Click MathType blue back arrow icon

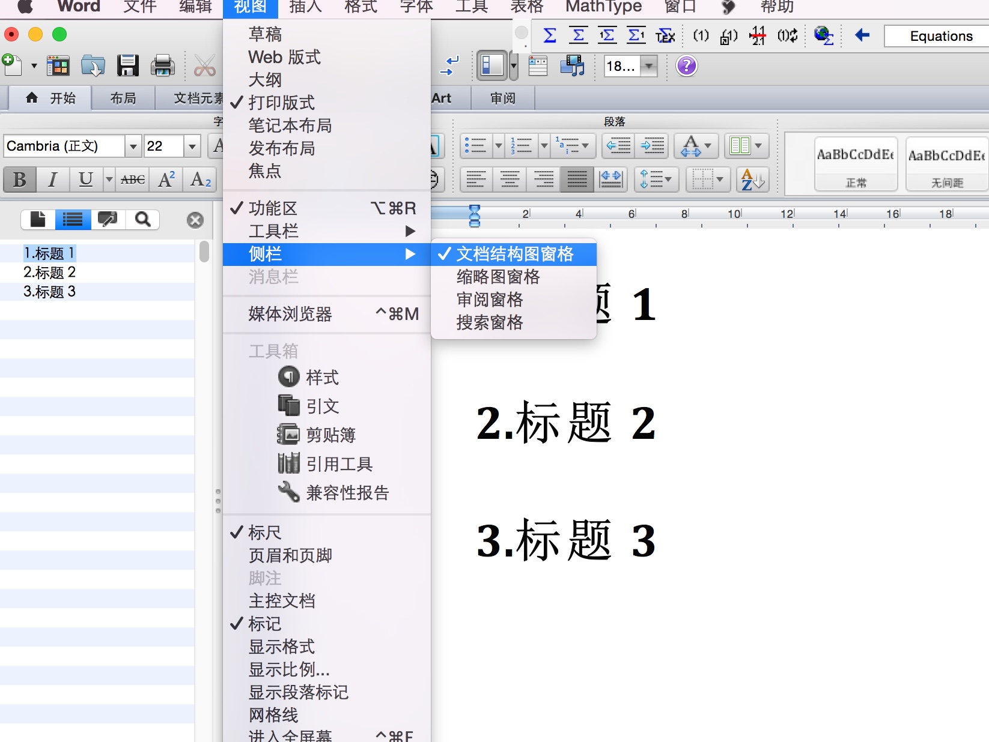click(862, 35)
